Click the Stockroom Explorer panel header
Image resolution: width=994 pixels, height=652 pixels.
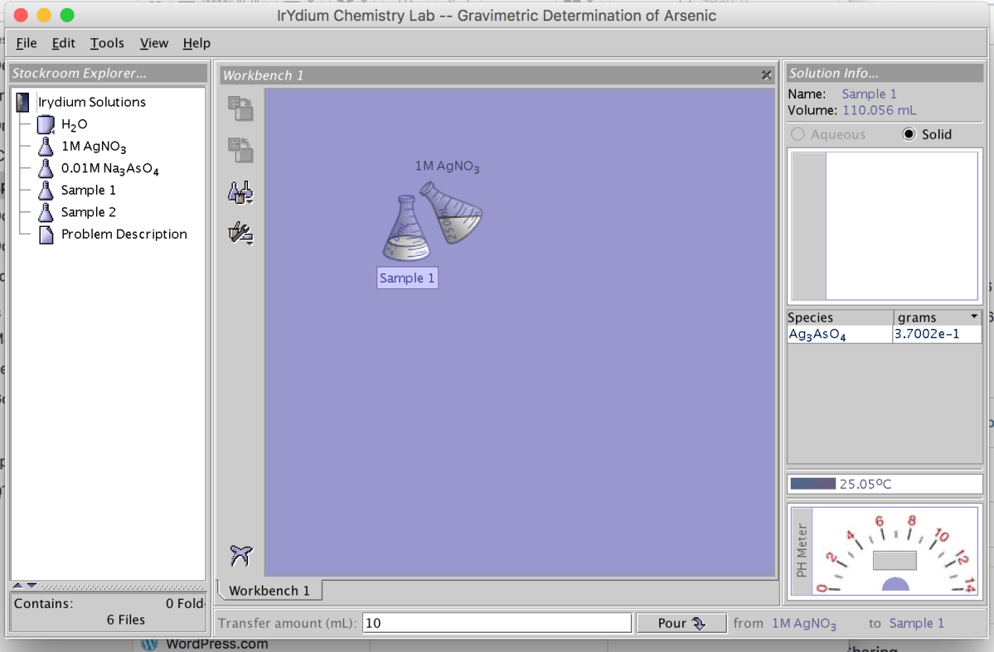[x=109, y=73]
